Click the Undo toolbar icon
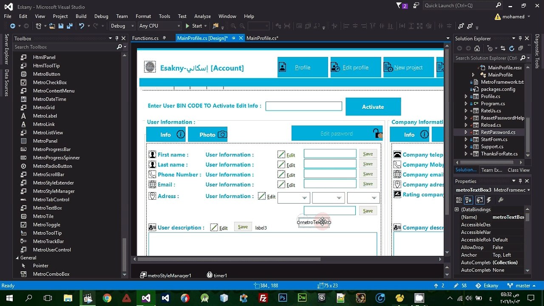The image size is (544, 306). (x=81, y=26)
